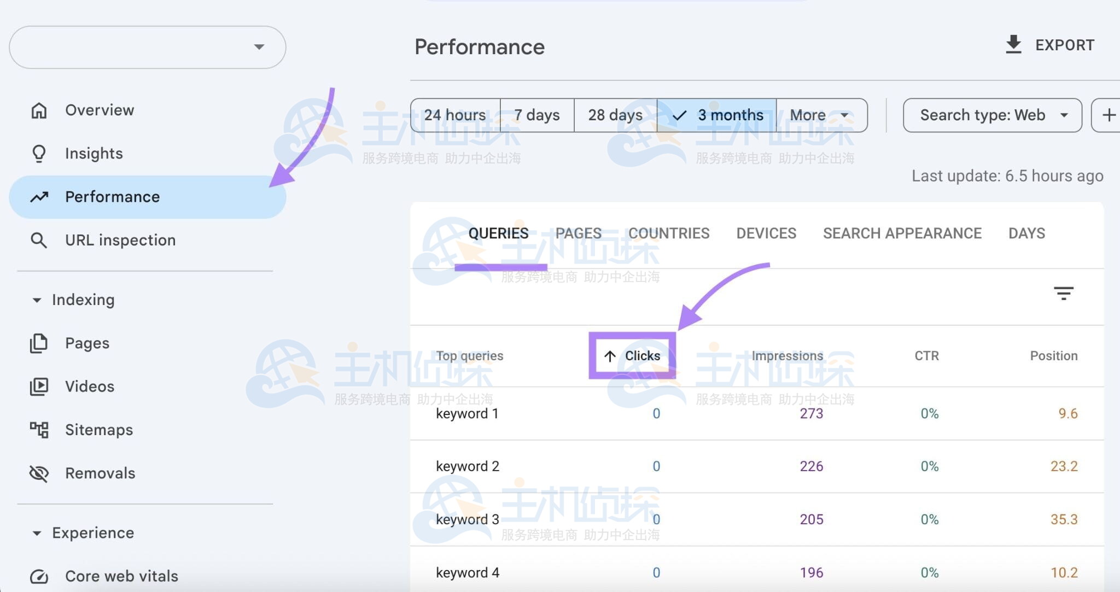Select the keyword 1 query row
Viewport: 1120px width, 592px height.
pyautogui.click(x=757, y=414)
